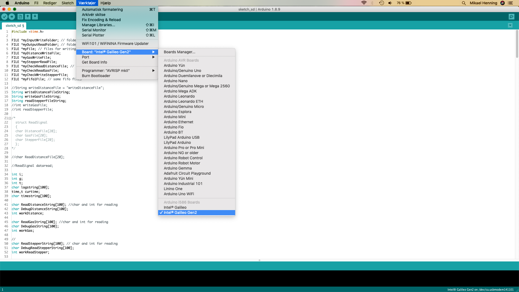Click the volume speaker icon
This screenshot has width=519, height=292.
coord(390,3)
